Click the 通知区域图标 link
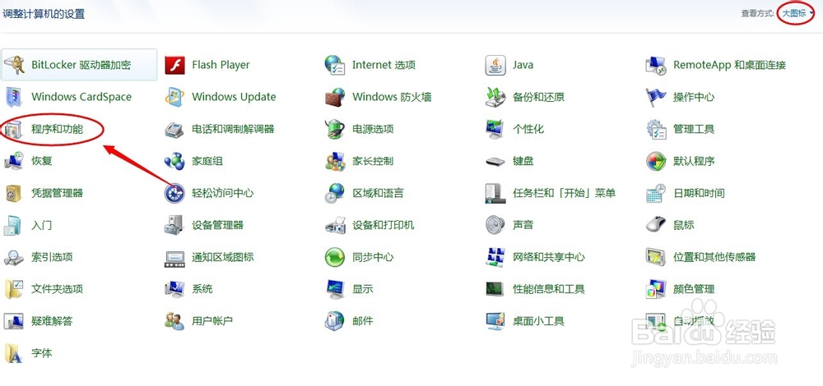 222,257
